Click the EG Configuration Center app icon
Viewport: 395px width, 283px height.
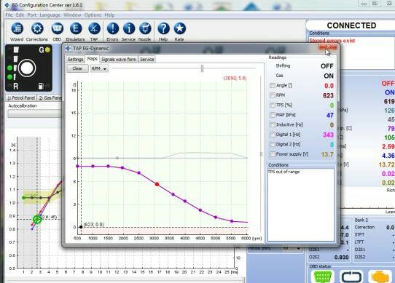7,5
